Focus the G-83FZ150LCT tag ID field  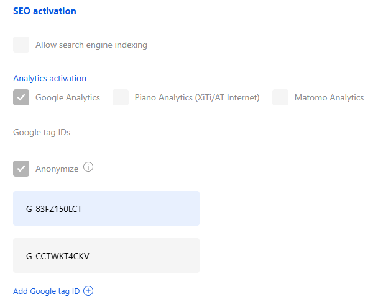106,208
